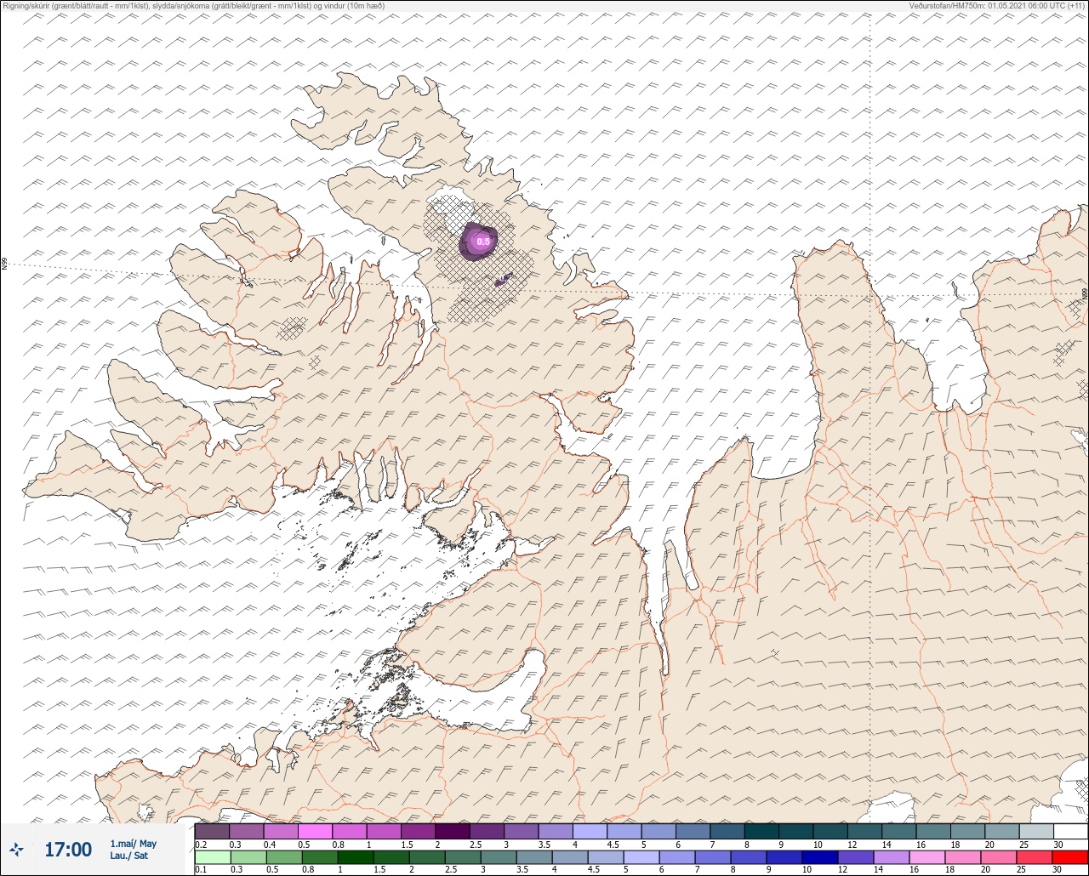
Task: Click the small purple patch below the 0.5 blob
Action: 503,278
